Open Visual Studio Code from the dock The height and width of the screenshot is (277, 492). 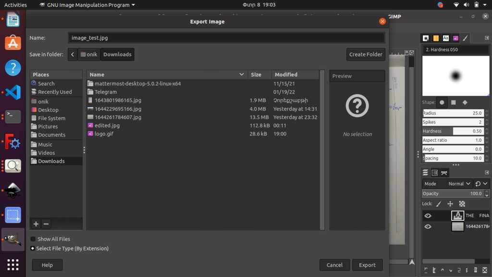[13, 92]
